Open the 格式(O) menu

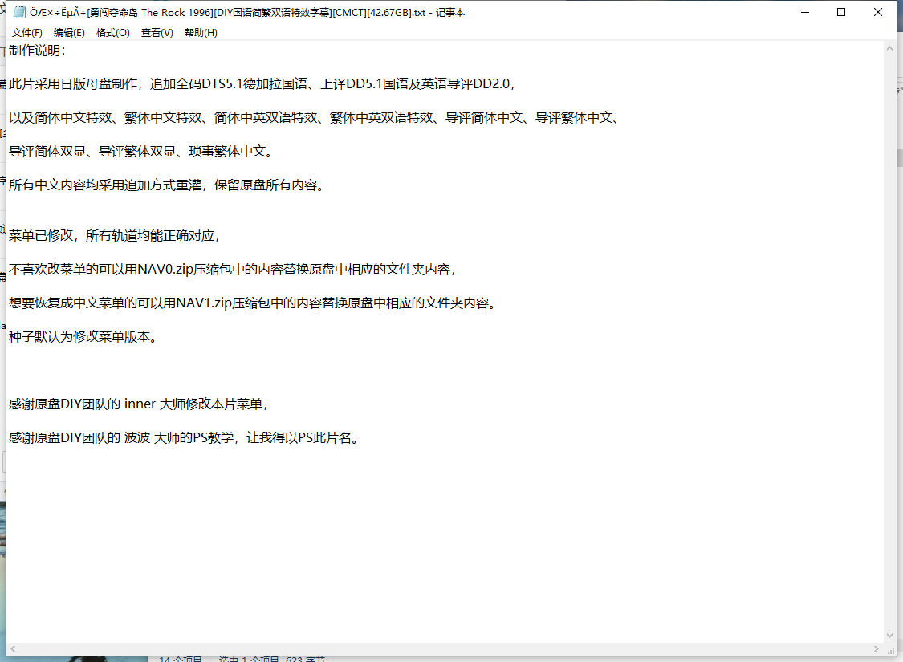pyautogui.click(x=112, y=33)
